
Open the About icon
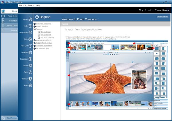[x=30, y=65]
